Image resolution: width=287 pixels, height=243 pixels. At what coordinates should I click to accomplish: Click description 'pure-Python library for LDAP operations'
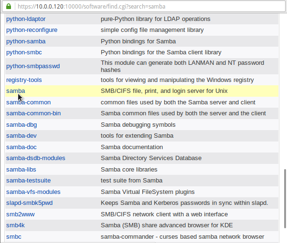pos(155,19)
